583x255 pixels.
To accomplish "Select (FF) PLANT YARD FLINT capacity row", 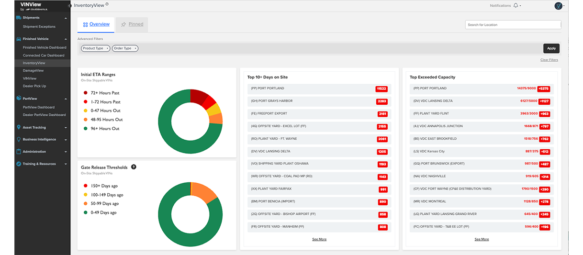I will pos(482,114).
